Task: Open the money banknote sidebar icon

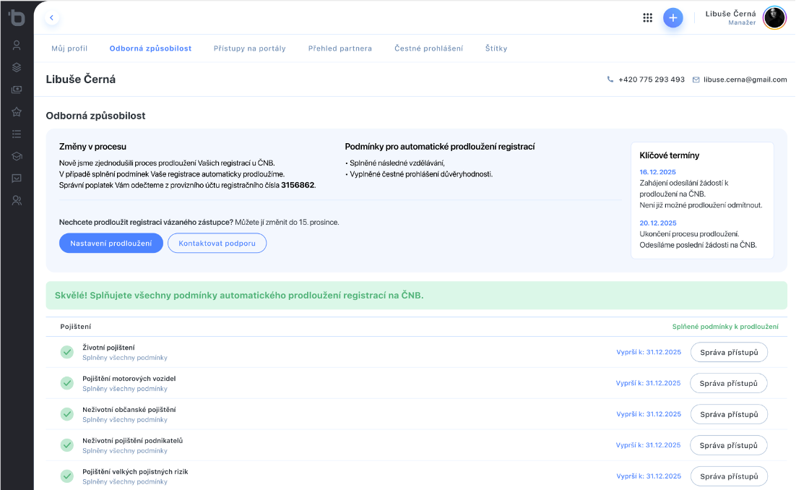Action: [17, 90]
